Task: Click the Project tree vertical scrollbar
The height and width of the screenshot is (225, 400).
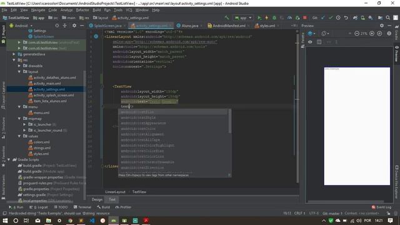Action: pyautogui.click(x=84, y=135)
